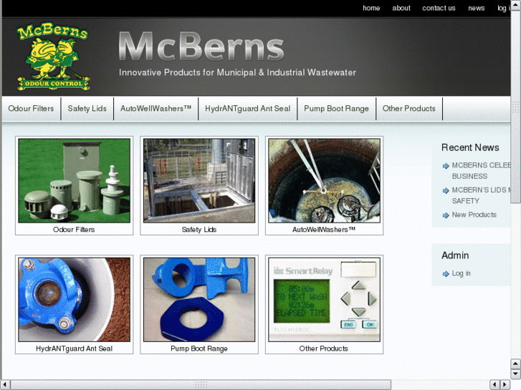This screenshot has width=521, height=390.
Task: Click the scroll left arrow near bottom-right corner
Action: tap(494, 385)
